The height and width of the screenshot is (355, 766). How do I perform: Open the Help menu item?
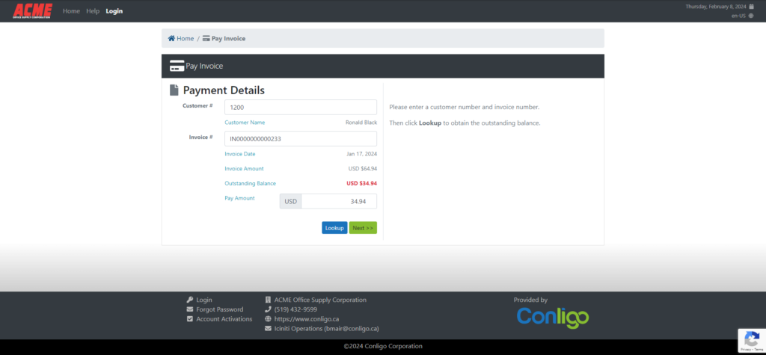coord(93,10)
